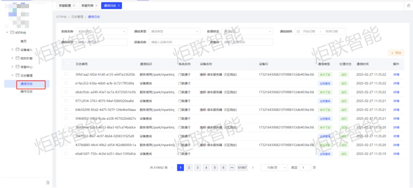The width and height of the screenshot is (413, 188).
Task: Click the 结束日期 end date field
Action: pyautogui.click(x=331, y=31)
